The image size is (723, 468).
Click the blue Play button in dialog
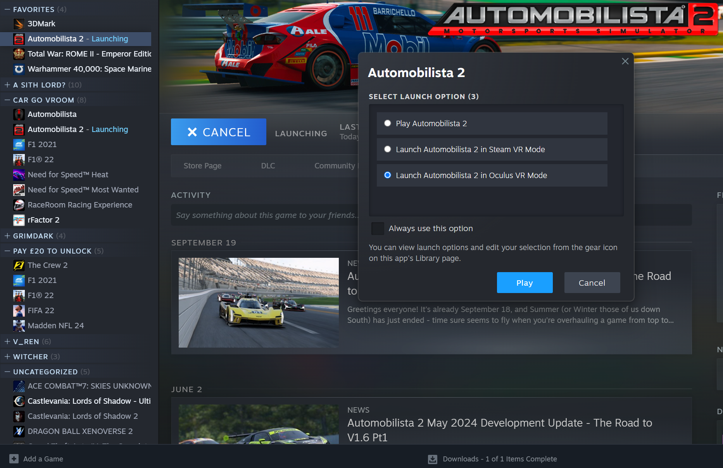coord(525,283)
